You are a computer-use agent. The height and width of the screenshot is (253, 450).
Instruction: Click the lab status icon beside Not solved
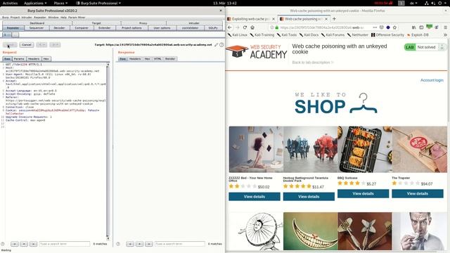point(442,47)
